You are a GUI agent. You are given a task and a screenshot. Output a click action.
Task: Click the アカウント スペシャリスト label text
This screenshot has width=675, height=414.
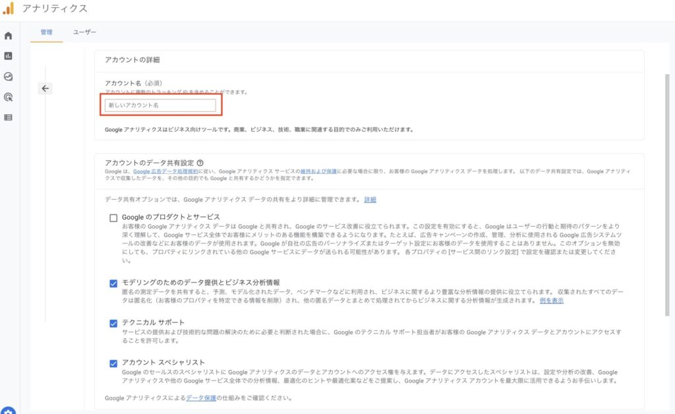click(x=163, y=363)
